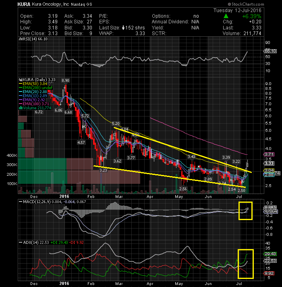Screen dimensions: 282x287
Task: Click the 5.20 high price annotation
Action: [116, 124]
